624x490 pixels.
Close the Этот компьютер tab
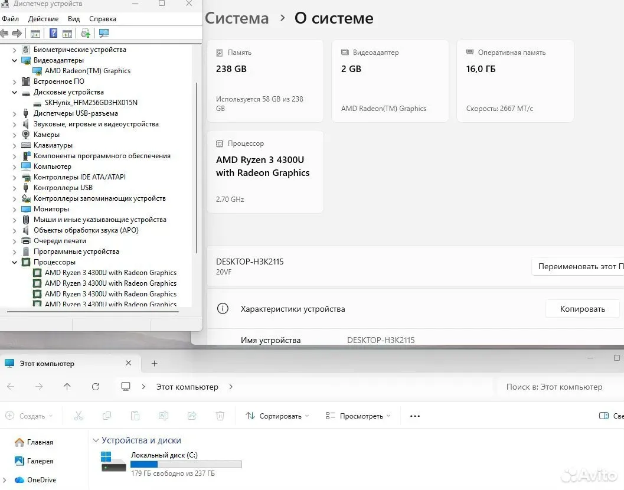pyautogui.click(x=128, y=363)
